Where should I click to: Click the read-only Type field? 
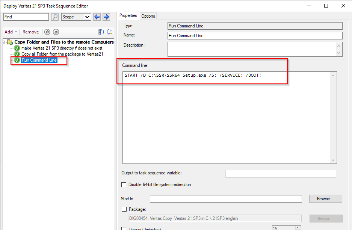[255, 26]
